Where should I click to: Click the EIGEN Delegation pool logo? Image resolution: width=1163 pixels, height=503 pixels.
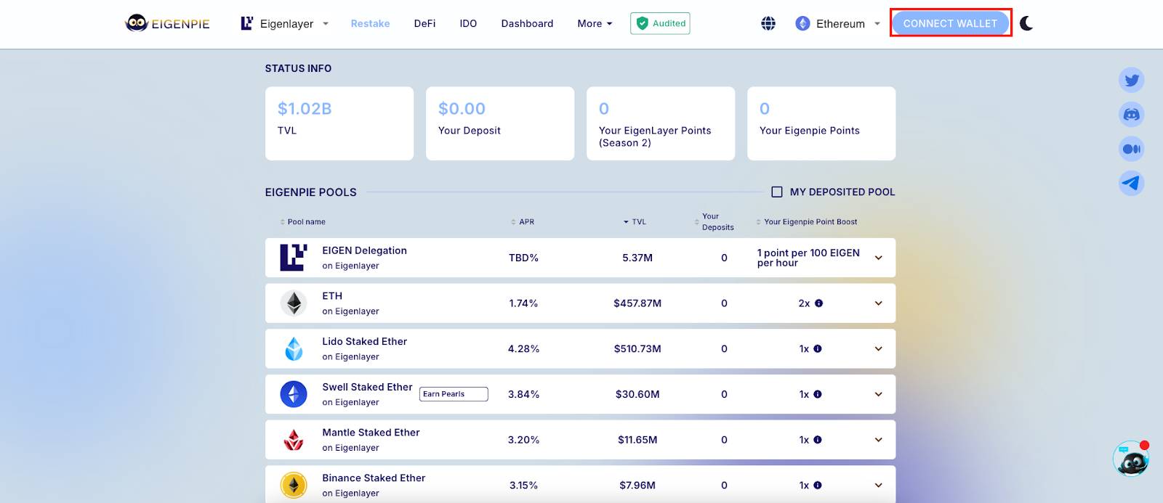point(294,258)
